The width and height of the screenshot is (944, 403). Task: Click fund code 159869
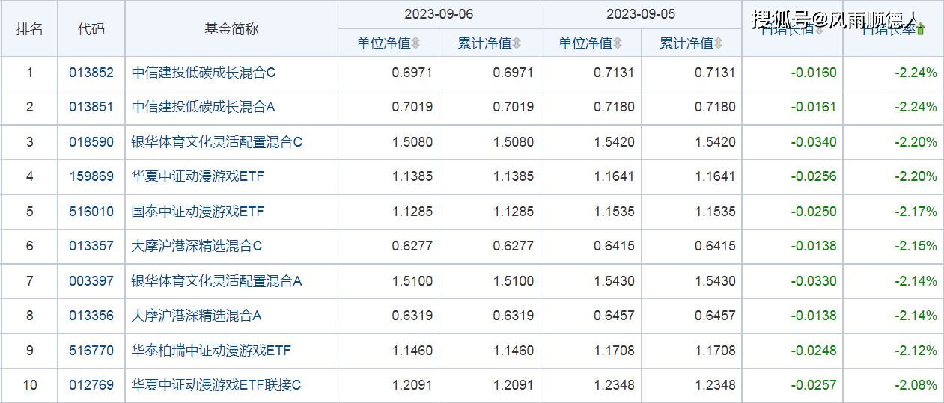(91, 176)
